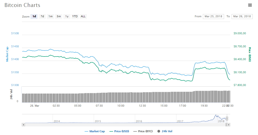
Task: Click the $130B market cap axis label
Action: [15, 85]
